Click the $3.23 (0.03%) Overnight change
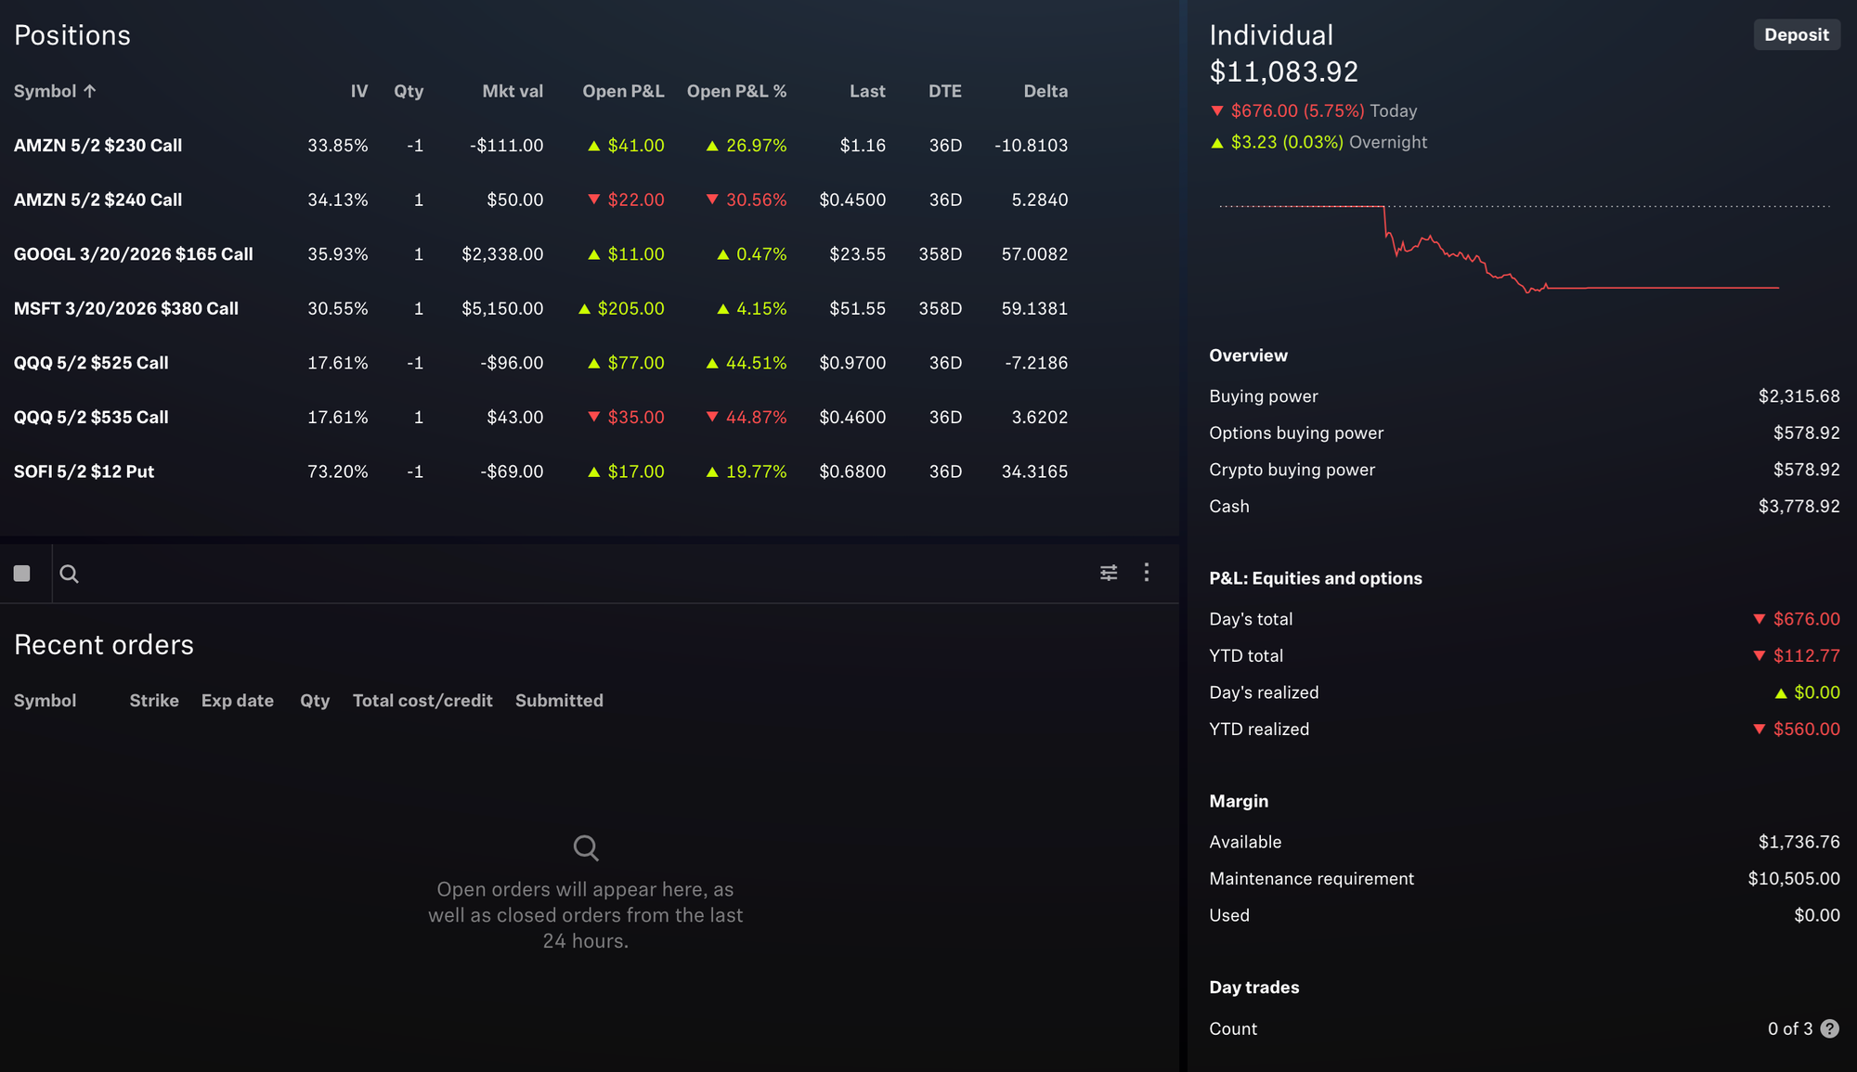This screenshot has width=1857, height=1072. pyautogui.click(x=1318, y=142)
